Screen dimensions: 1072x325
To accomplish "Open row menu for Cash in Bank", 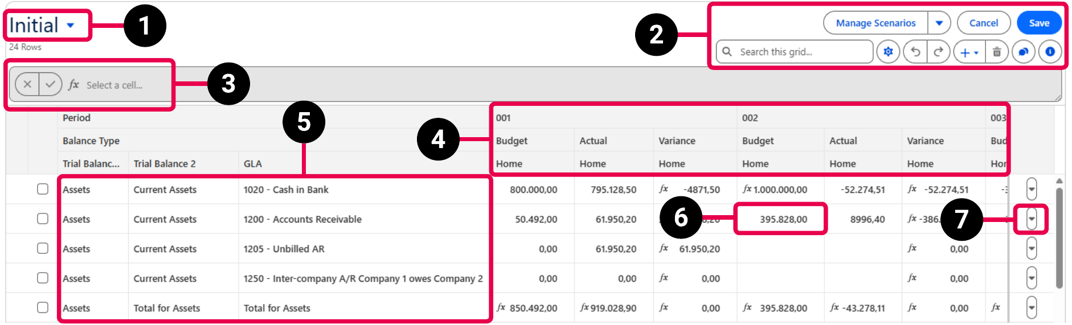I will click(1032, 189).
